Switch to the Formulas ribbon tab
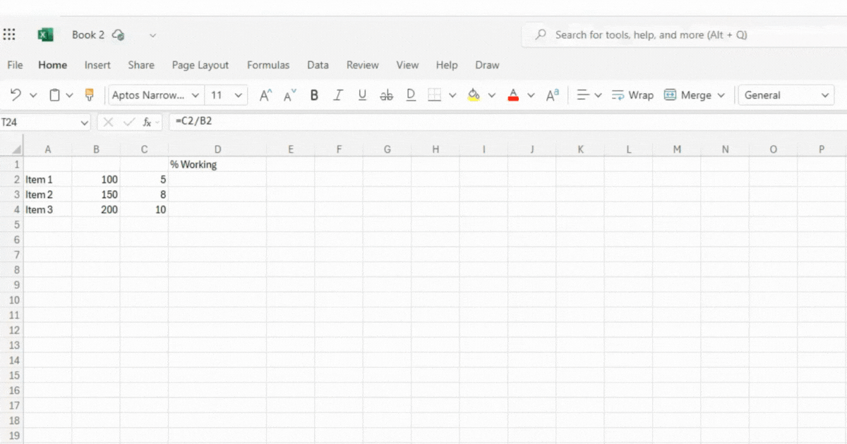Image resolution: width=847 pixels, height=444 pixels. pos(268,65)
